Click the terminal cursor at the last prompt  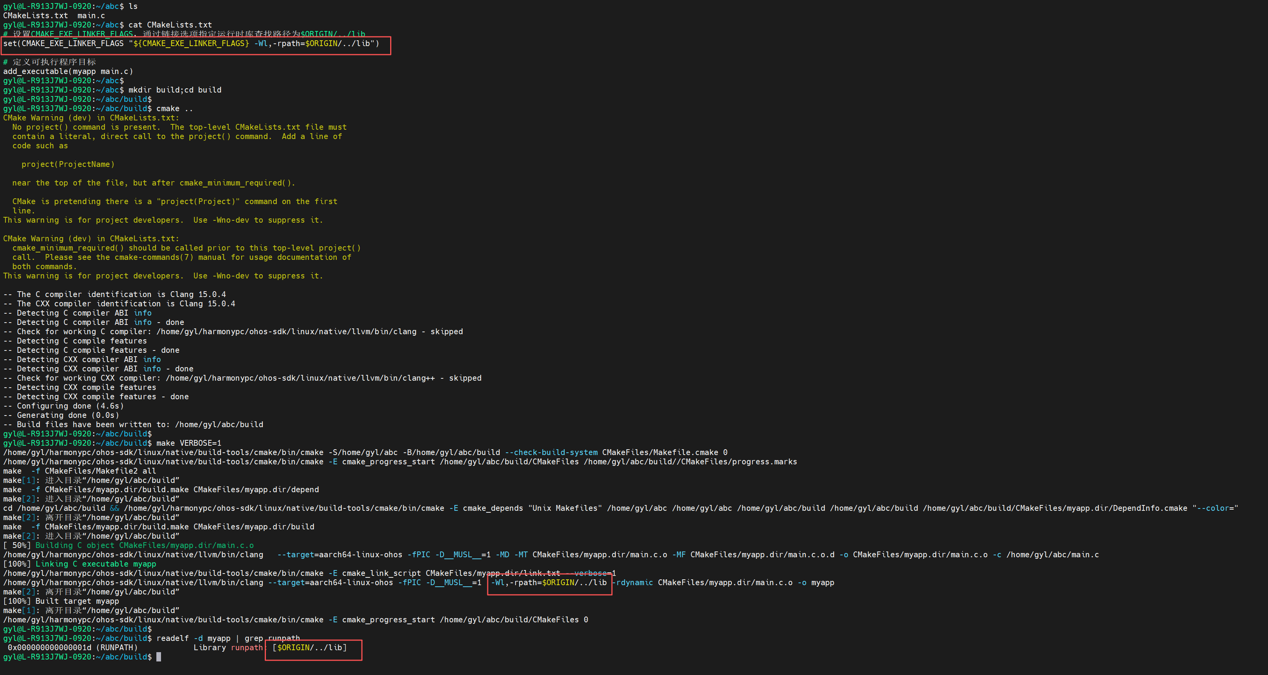click(x=159, y=657)
